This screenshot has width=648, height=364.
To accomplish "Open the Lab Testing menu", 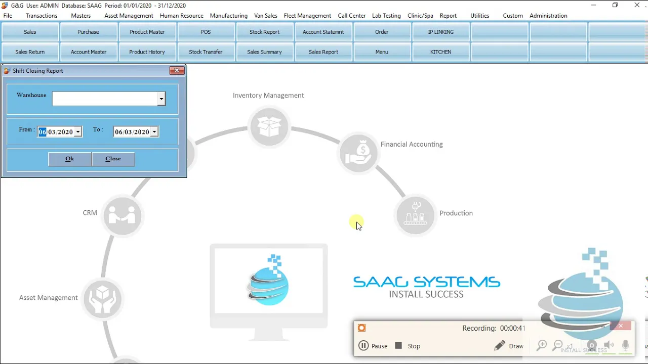I will (x=386, y=16).
